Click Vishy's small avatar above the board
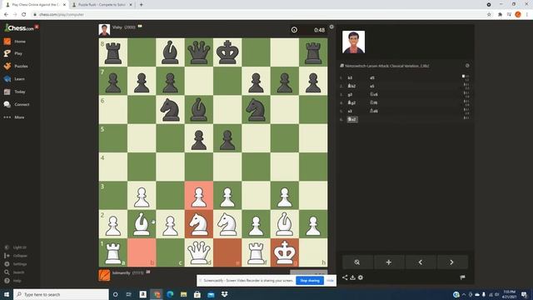Screen dimensions: 533x300 pos(104,30)
